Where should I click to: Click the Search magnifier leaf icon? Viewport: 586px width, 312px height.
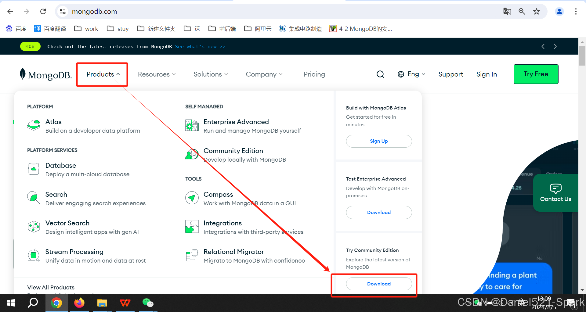point(34,198)
